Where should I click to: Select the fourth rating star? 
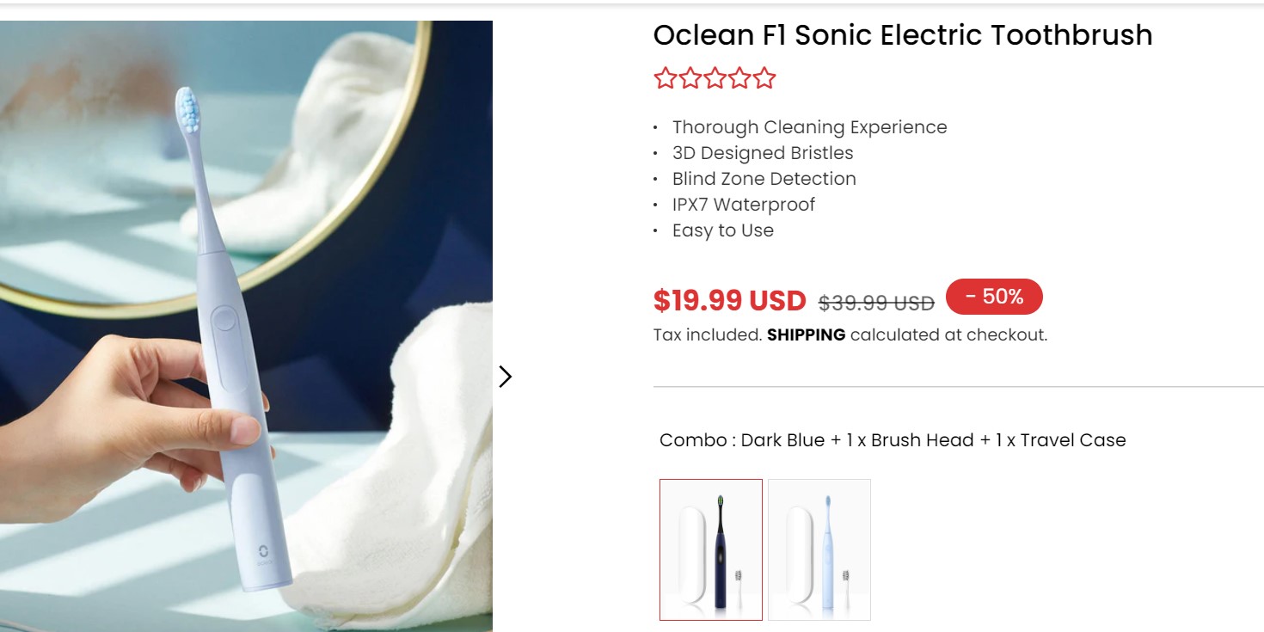739,77
